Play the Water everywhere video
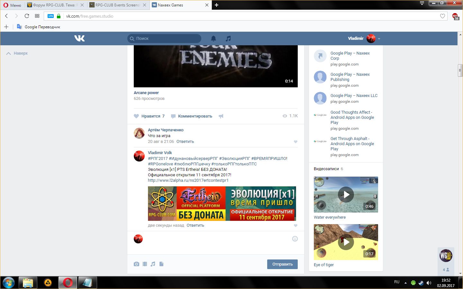Image resolution: width=463 pixels, height=289 pixels. [x=346, y=195]
